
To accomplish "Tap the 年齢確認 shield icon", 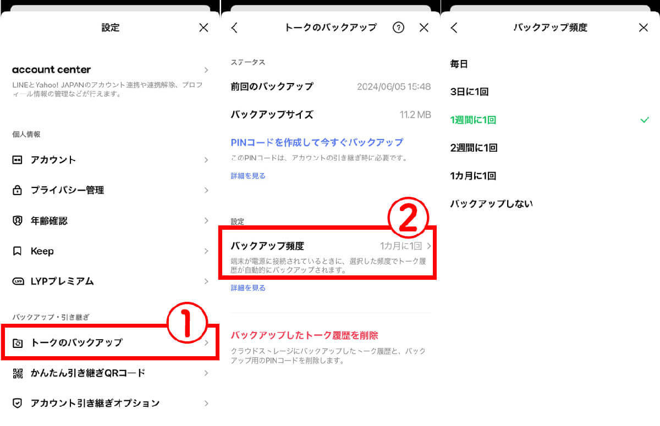I will pyautogui.click(x=18, y=220).
